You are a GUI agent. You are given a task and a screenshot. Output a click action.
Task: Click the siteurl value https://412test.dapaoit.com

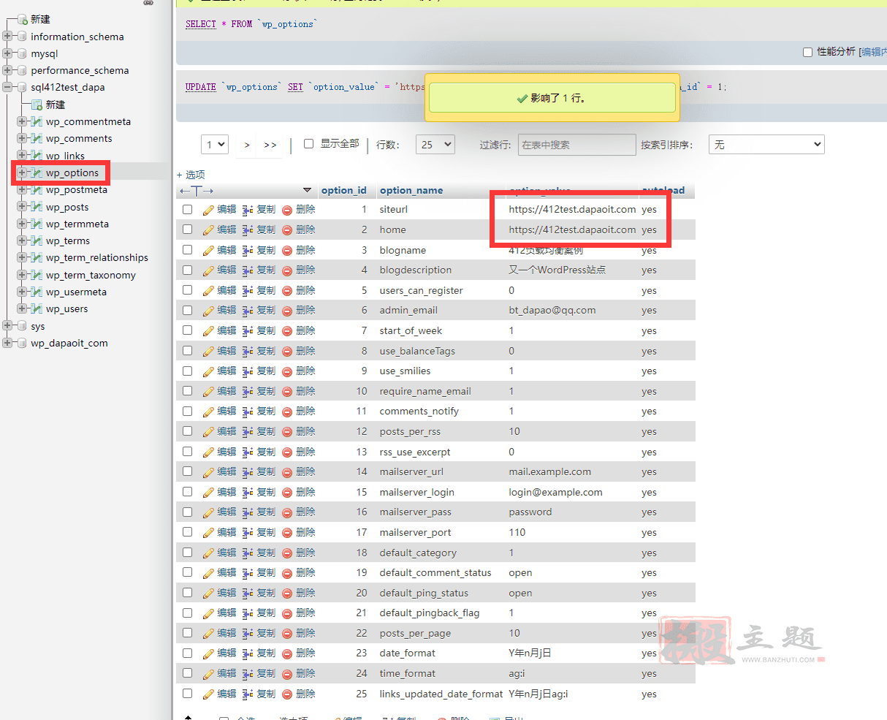572,209
